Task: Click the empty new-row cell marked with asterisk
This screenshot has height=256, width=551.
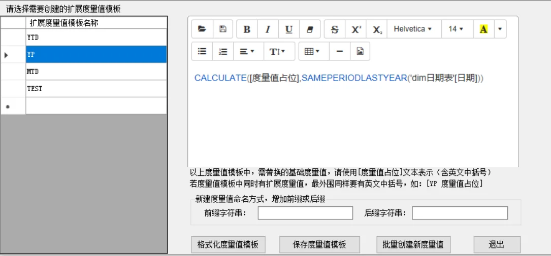Action: [x=96, y=105]
